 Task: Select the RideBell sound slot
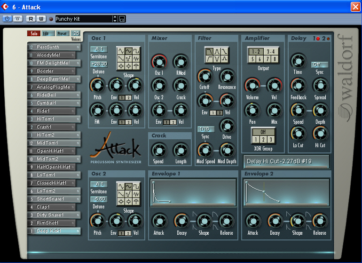click(x=54, y=95)
